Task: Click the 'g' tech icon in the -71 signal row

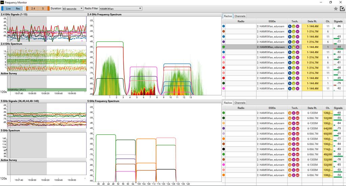Action: [x=294, y=73]
